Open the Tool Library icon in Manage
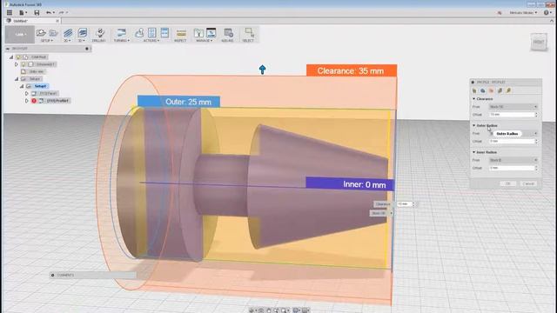This screenshot has height=313, width=557. 198,33
